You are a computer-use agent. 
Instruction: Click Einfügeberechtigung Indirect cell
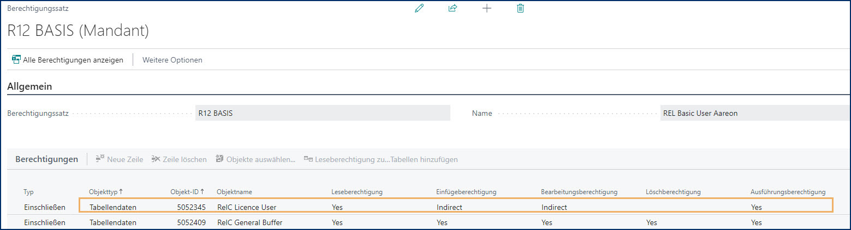pyautogui.click(x=450, y=207)
